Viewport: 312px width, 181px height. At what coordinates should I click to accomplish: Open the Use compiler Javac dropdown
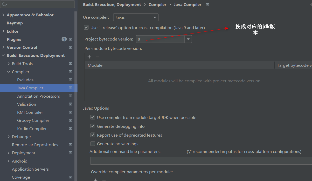coord(136,18)
